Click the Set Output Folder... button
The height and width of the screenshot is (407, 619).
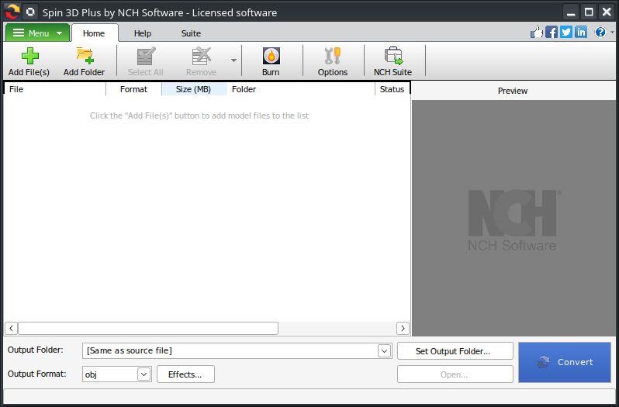point(455,351)
